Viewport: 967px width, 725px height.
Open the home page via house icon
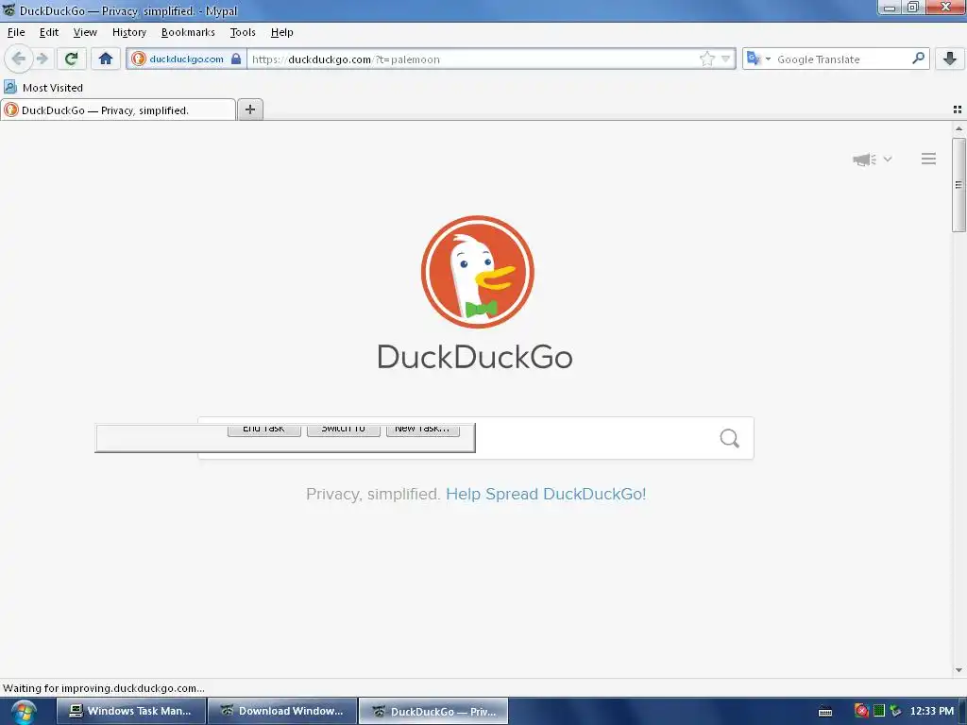tap(106, 59)
